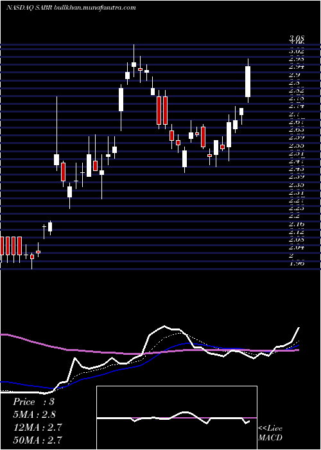Viewport: 321px width, 450px height.
Task: Click the 2.2 price axis label
Action: [295, 215]
